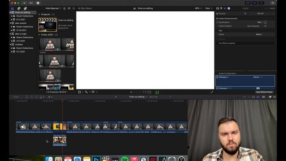Open the Titles and Generators sidebar icon
This screenshot has height=161, width=286.
coord(25,8)
